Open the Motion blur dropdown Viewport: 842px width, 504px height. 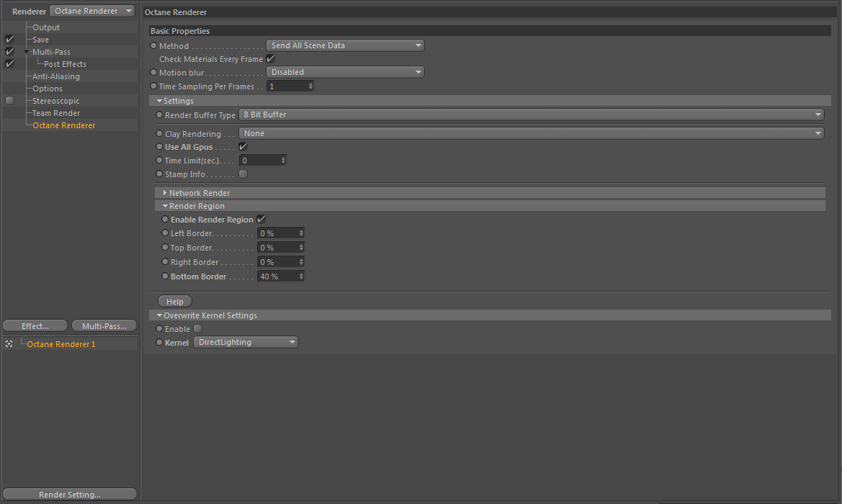345,72
